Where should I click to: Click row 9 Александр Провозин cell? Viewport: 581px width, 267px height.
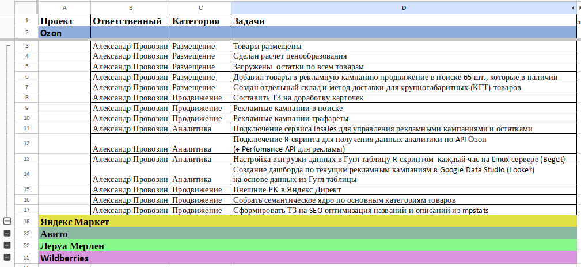pyautogui.click(x=131, y=108)
